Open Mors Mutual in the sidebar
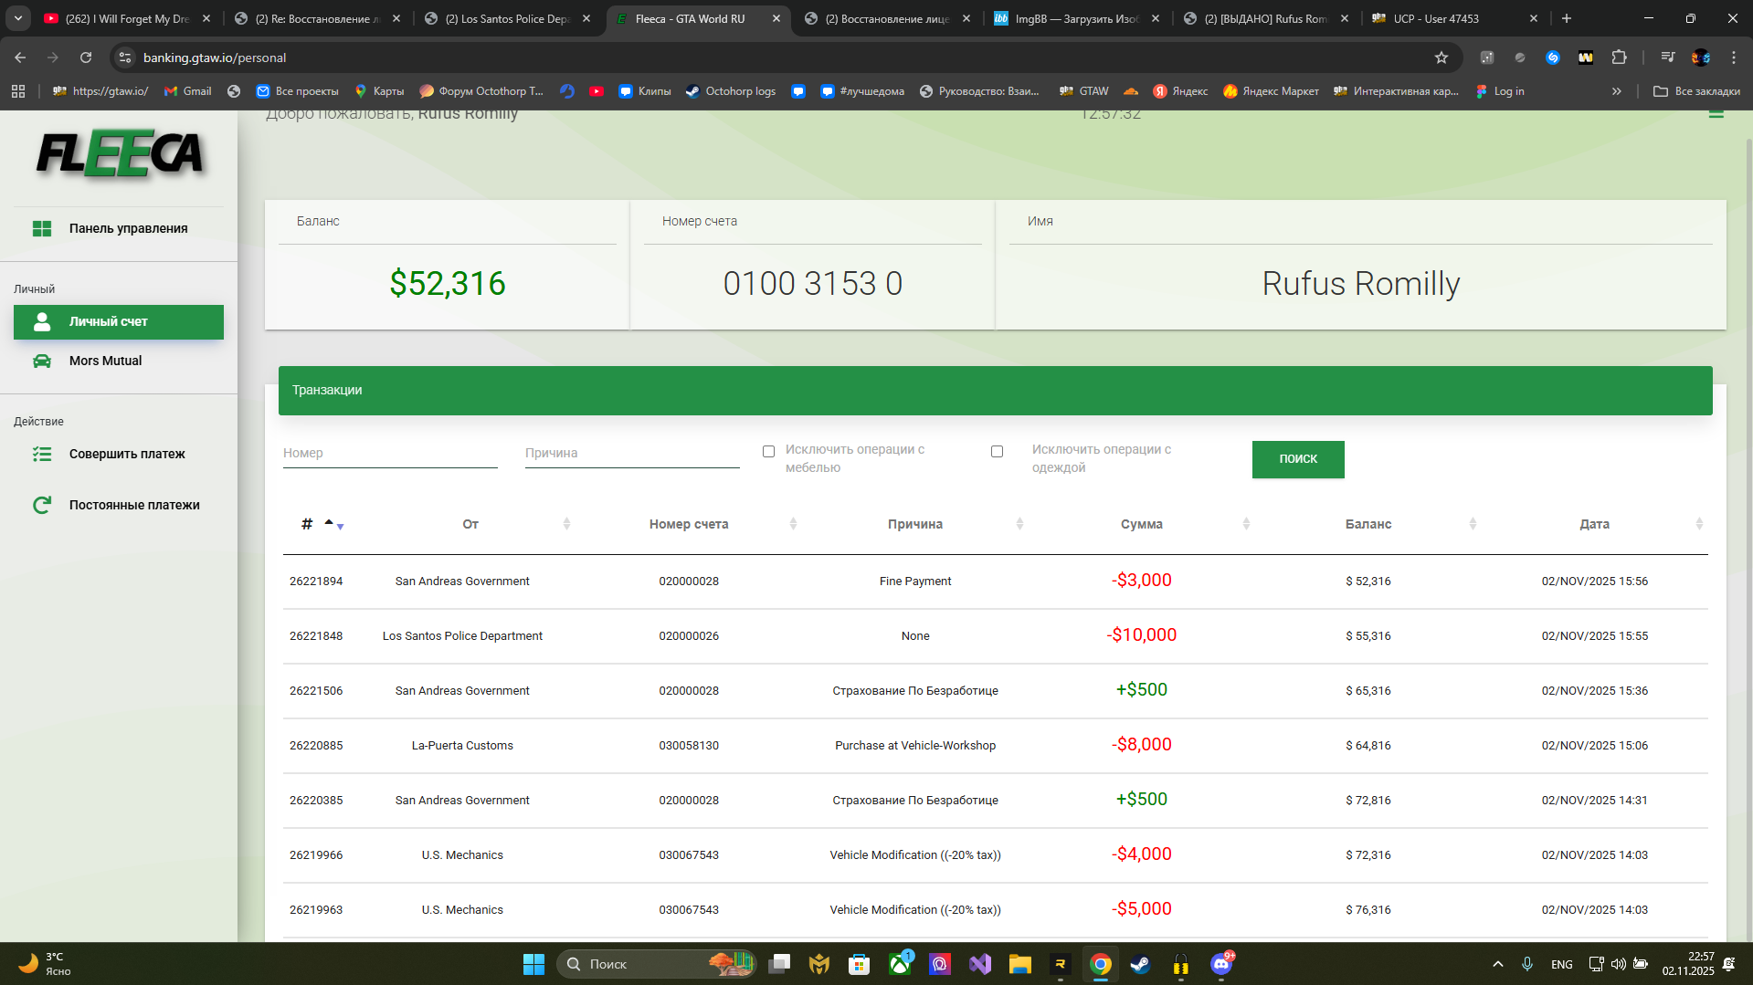 pos(119,361)
